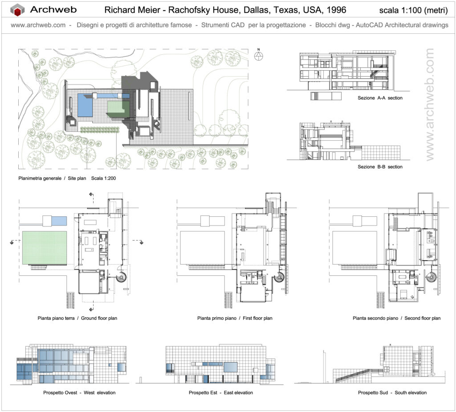Click the spiral staircase in first floor plan
This screenshot has height=412, width=456.
point(279,278)
